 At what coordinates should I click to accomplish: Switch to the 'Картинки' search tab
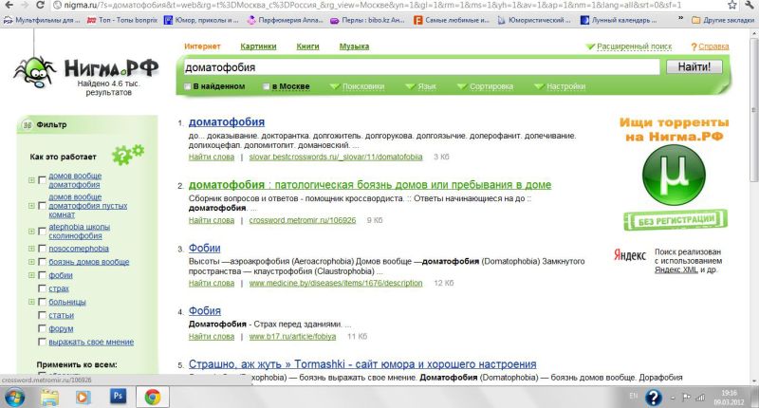[258, 46]
